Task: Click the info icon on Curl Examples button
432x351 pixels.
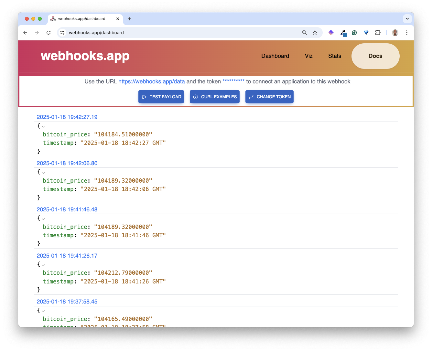Action: pos(196,97)
